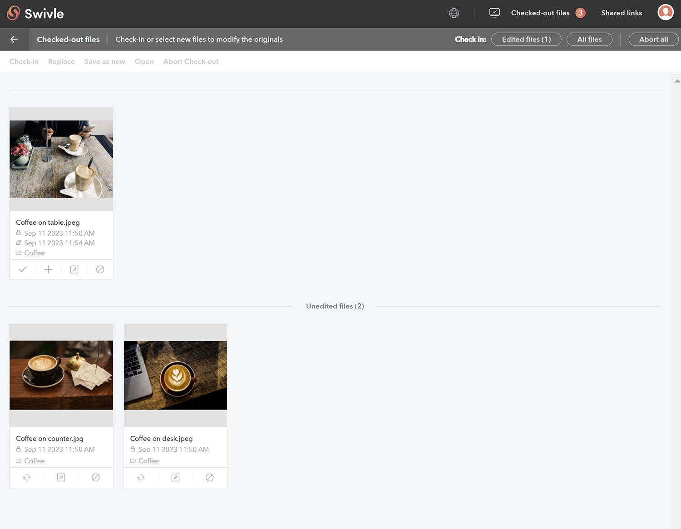The image size is (681, 529).
Task: Click the Swivle logo
Action: tap(35, 14)
